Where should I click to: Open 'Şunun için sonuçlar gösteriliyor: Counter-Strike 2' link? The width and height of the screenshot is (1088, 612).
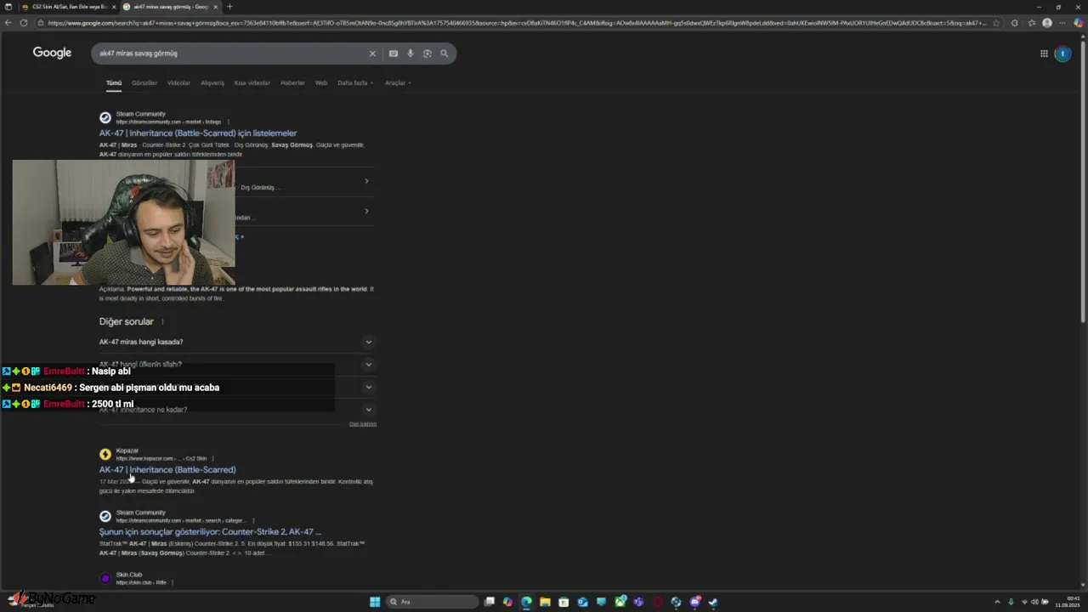coord(210,532)
